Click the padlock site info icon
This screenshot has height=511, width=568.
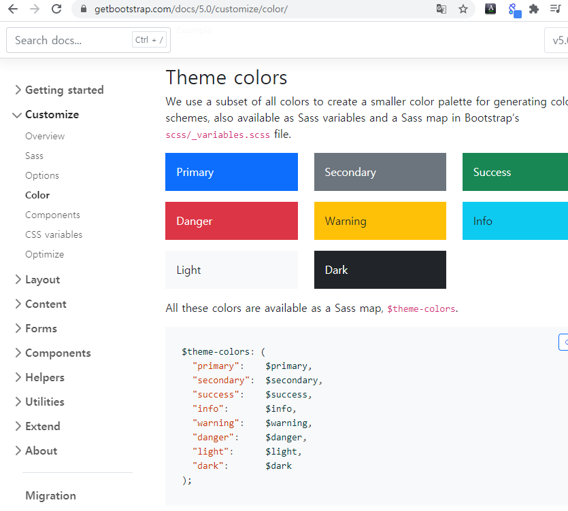(84, 9)
